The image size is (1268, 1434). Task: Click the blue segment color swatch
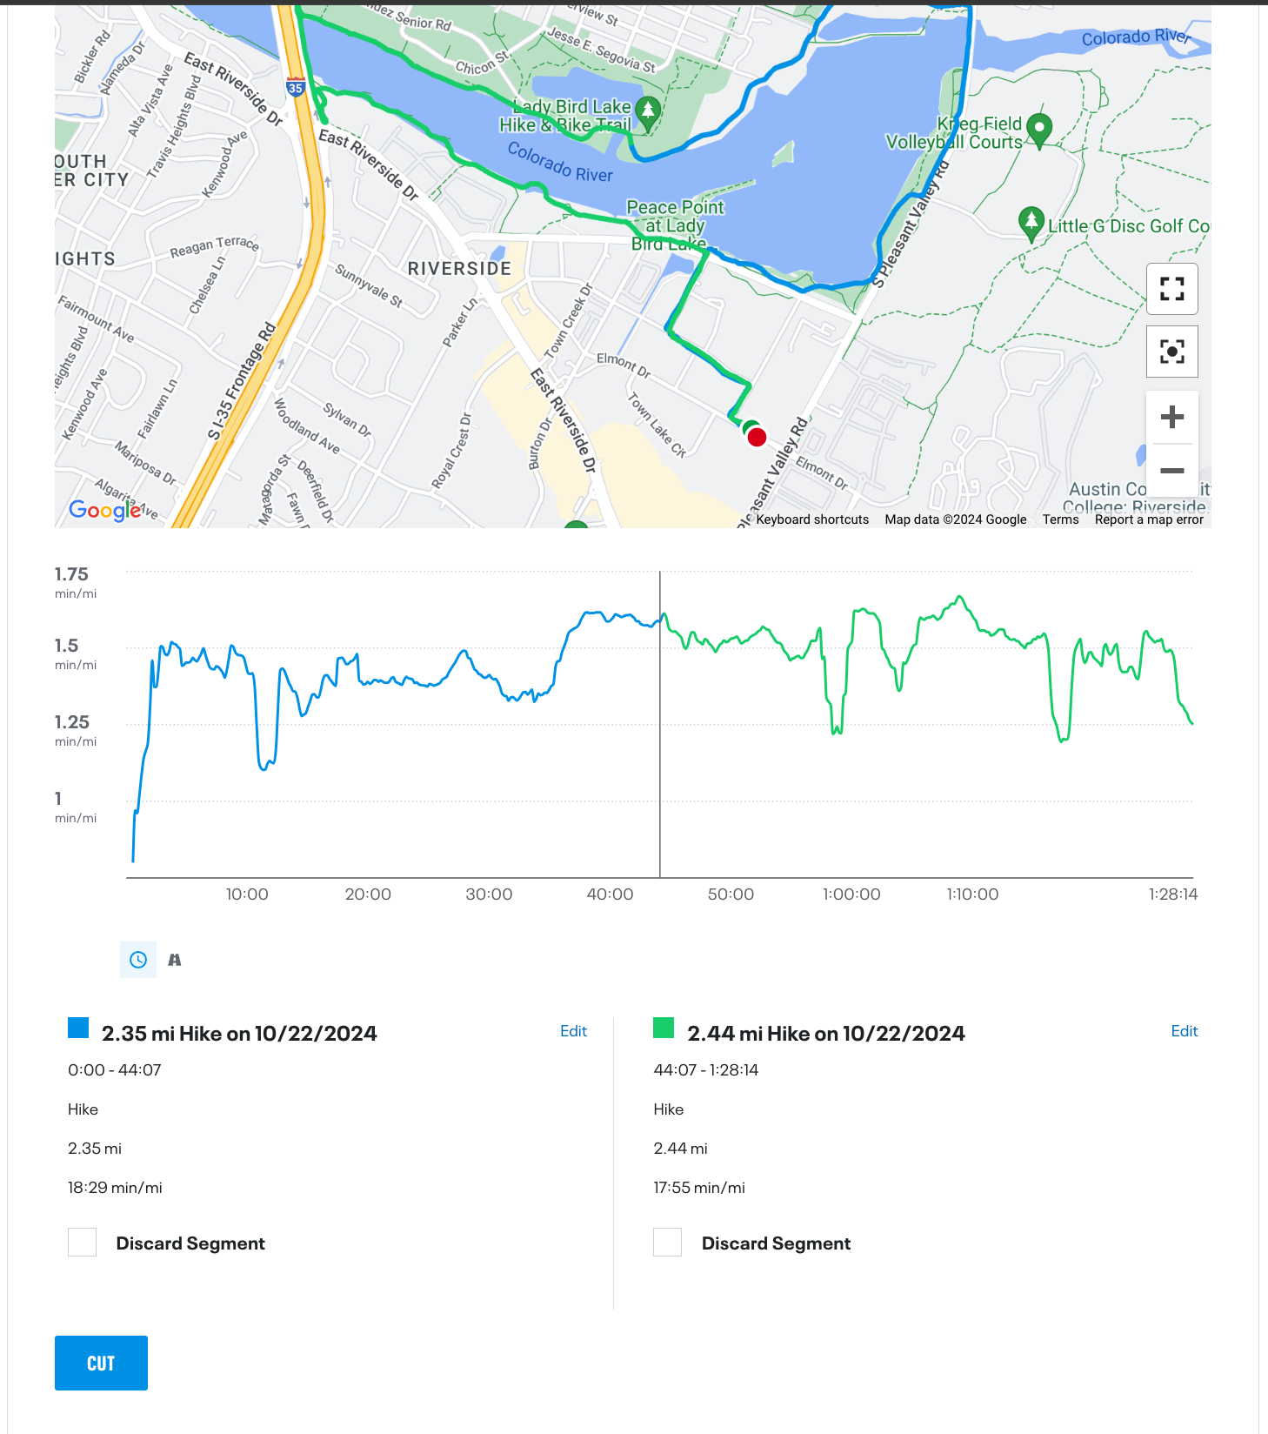click(x=78, y=1029)
